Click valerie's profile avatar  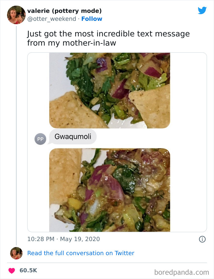click(16, 15)
